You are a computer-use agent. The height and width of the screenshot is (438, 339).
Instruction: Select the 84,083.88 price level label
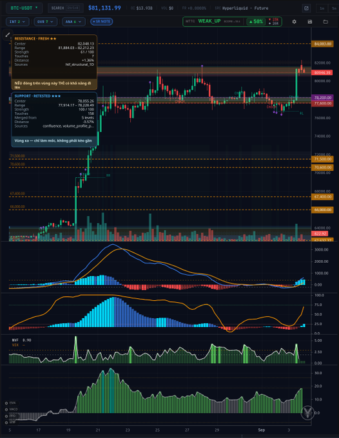(322, 44)
